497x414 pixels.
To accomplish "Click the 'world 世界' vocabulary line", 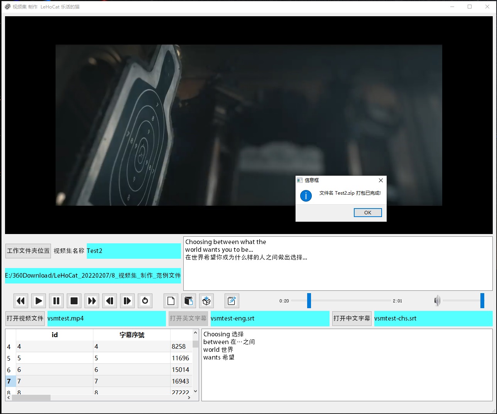I will pyautogui.click(x=218, y=350).
